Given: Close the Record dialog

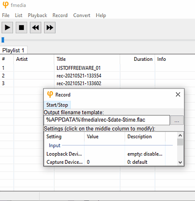Looking at the screenshot, I should 178,95.
